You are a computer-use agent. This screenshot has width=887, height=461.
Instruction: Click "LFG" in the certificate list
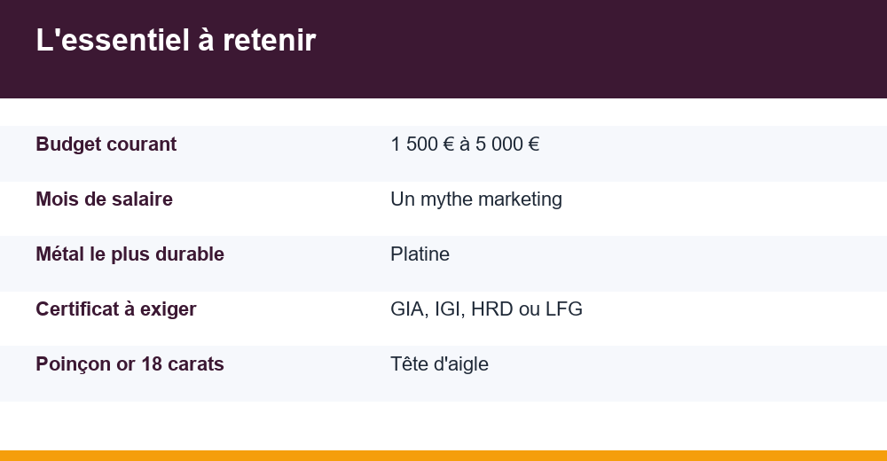563,309
